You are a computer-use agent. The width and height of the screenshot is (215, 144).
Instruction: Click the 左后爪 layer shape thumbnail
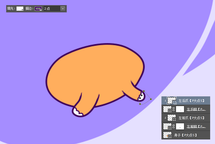[x=171, y=101]
